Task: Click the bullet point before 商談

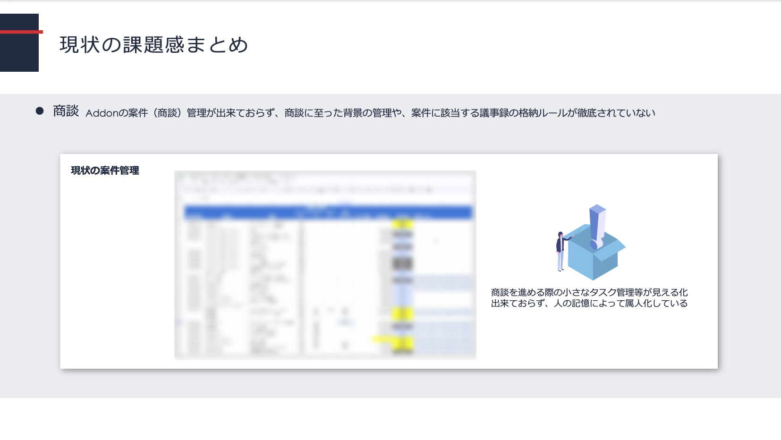Action: coord(40,111)
